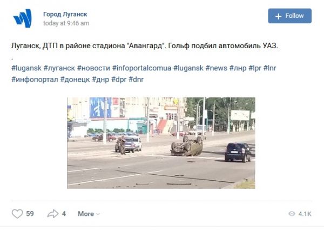Image resolution: width=324 pixels, height=230 pixels.
Task: Like the post with heart icon
Action: coord(17,214)
